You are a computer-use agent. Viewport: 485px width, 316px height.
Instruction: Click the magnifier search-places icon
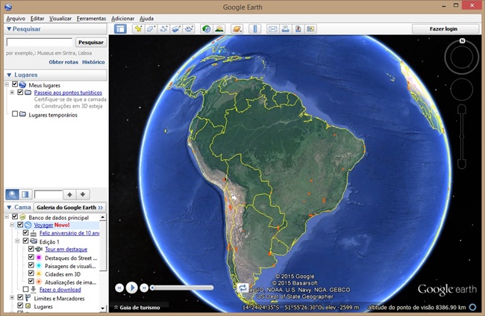(13, 194)
